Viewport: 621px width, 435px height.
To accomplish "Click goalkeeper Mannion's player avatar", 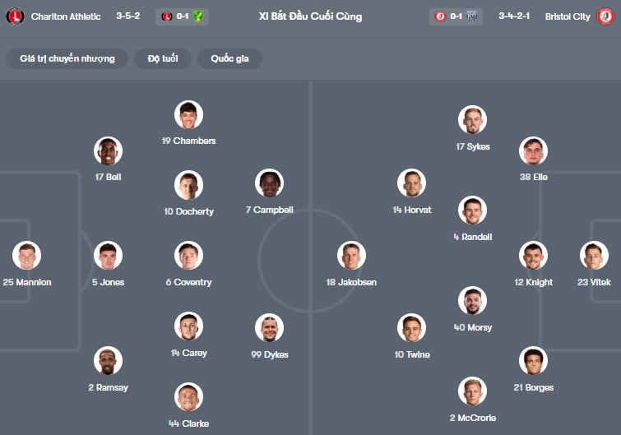I will click(26, 256).
